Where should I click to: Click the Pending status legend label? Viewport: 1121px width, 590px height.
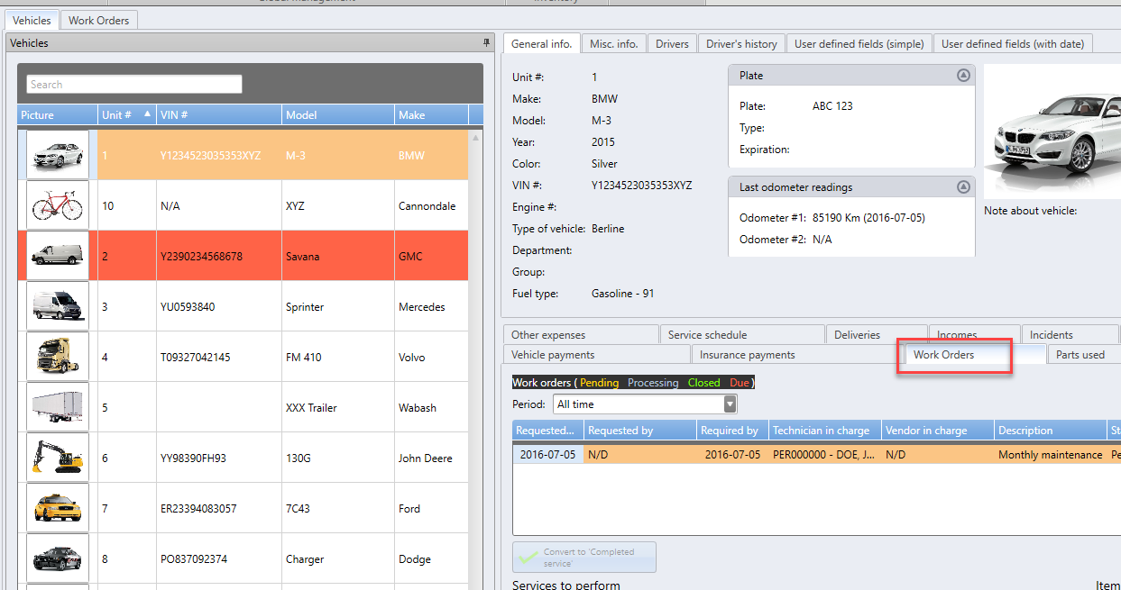(599, 383)
